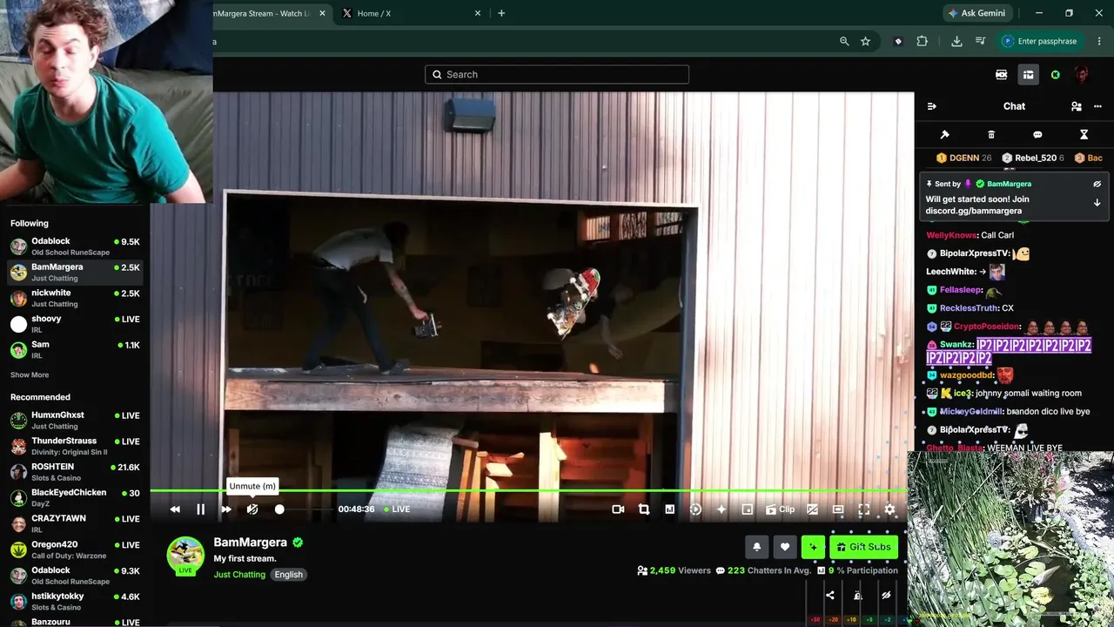
Task: Click the crop icon in player controls
Action: click(644, 509)
